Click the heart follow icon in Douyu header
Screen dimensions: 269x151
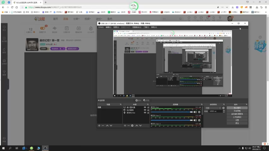point(195,18)
